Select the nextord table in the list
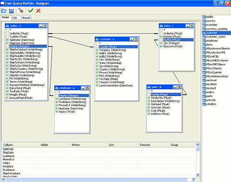 [211, 88]
